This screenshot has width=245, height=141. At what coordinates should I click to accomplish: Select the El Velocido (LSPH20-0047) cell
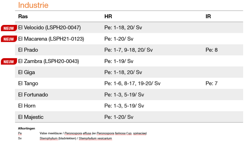pyautogui.click(x=49, y=27)
